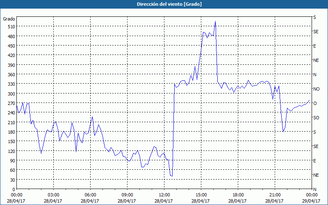Screen dimensions: 328x205
Task: Select the 29/04/17 date label
Action: tap(312, 201)
